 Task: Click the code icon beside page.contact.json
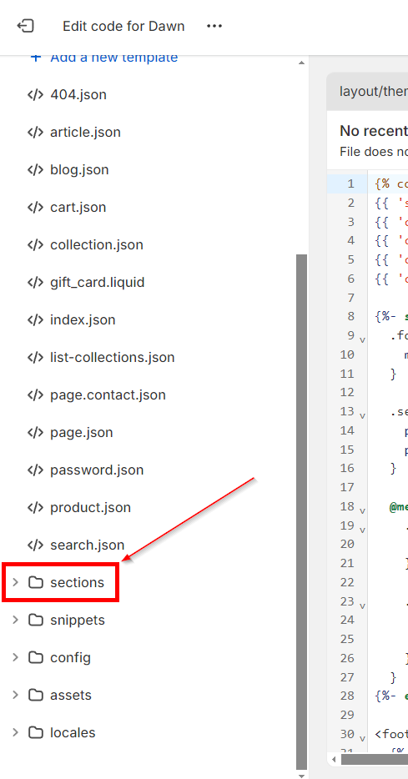click(x=35, y=395)
